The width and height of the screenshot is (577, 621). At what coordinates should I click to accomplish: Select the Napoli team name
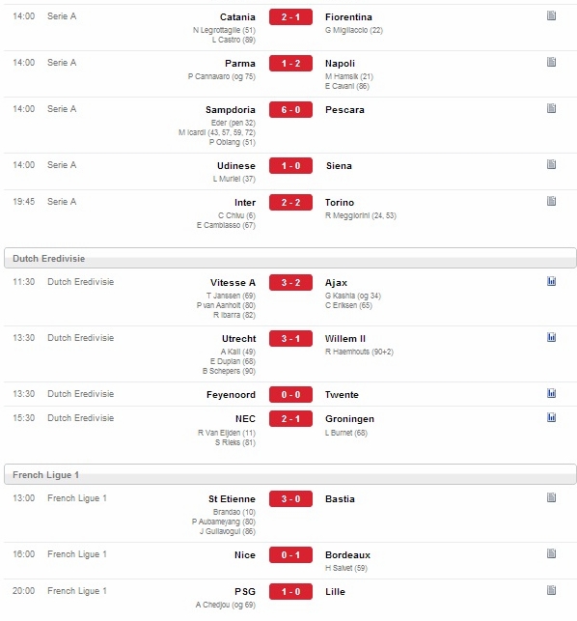pos(340,64)
